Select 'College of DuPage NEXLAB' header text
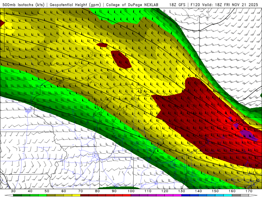 pyautogui.click(x=132, y=5)
